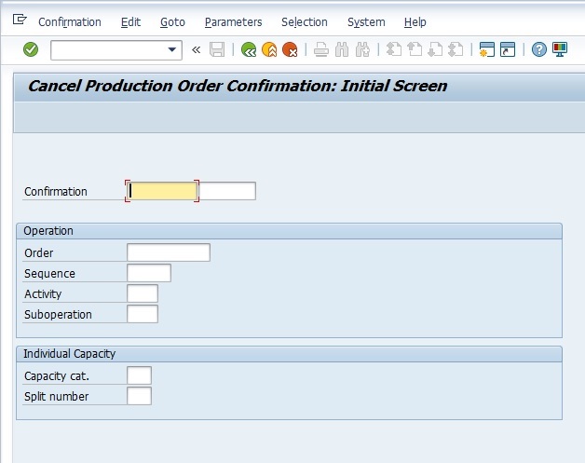Click the green Back icon

tap(249, 49)
